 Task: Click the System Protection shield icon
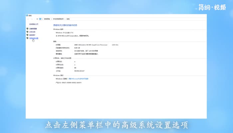click(x=27, y=35)
